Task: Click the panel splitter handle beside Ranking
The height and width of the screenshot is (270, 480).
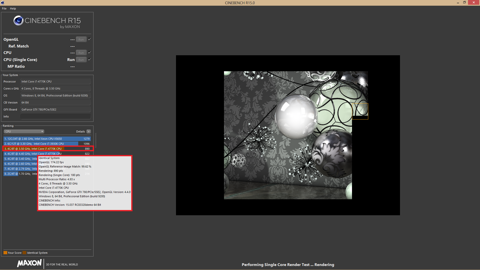Action: (x=95, y=140)
